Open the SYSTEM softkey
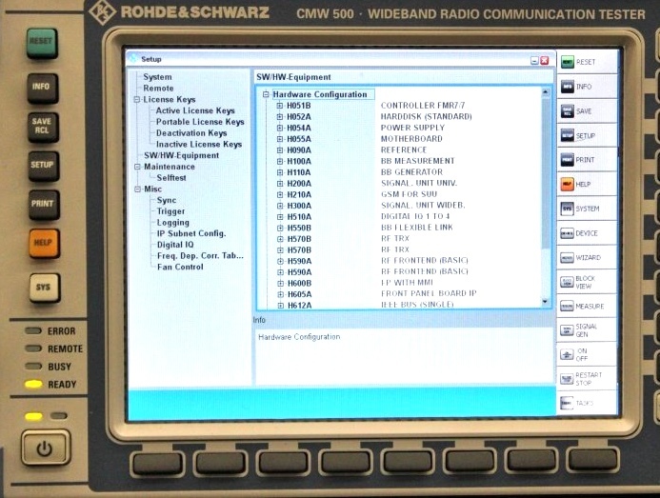This screenshot has width=660, height=498. (588, 209)
